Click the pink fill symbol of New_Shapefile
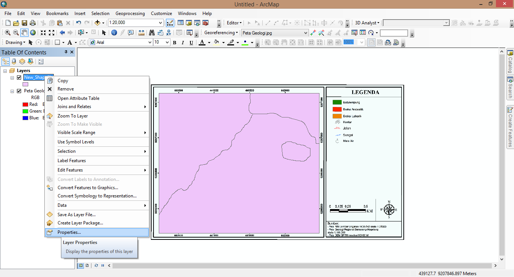514x277 pixels. coord(25,84)
